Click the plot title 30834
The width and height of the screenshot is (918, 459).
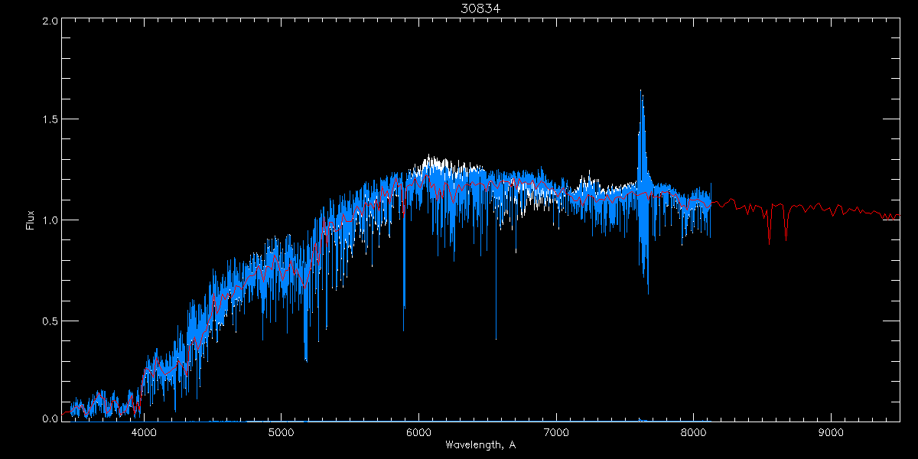(480, 8)
